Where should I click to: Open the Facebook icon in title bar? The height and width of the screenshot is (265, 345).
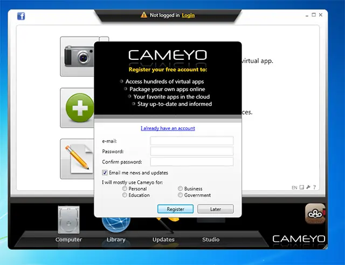(x=21, y=16)
